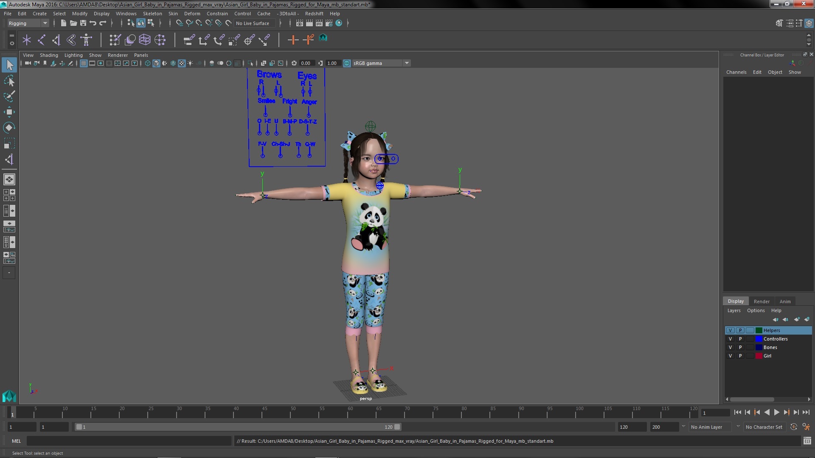The width and height of the screenshot is (815, 458).
Task: Click the layer editor horizontal scrollbar
Action: pos(751,399)
